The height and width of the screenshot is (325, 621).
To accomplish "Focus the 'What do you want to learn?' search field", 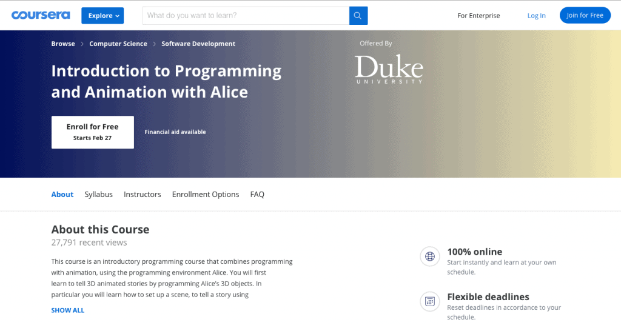I will (246, 15).
